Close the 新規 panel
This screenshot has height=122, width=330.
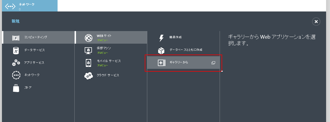316,22
